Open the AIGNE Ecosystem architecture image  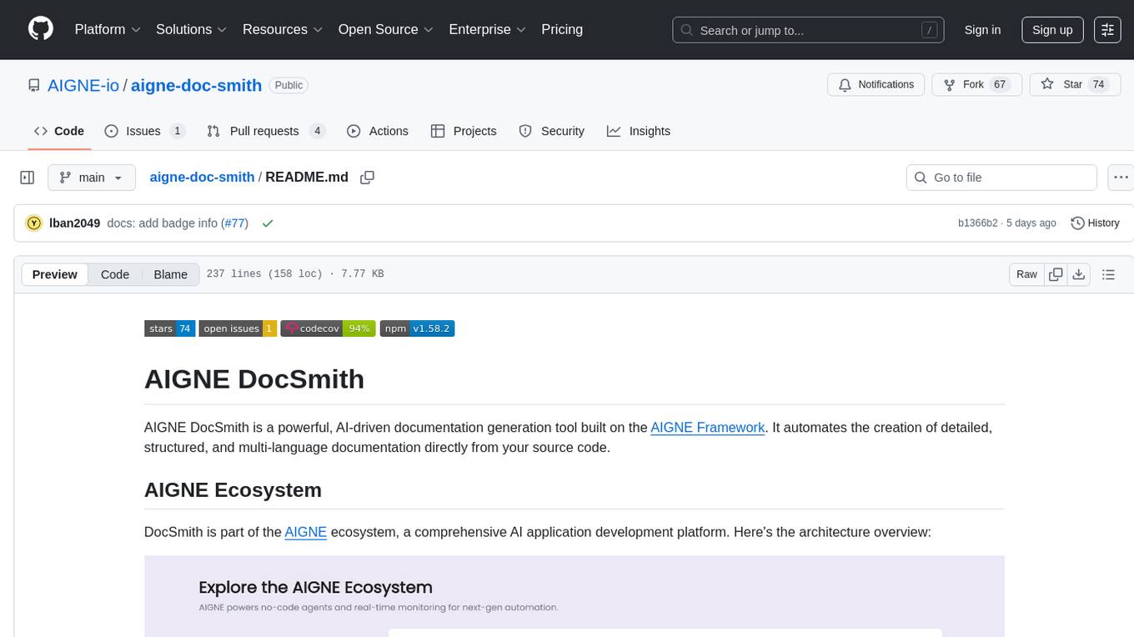click(x=575, y=596)
